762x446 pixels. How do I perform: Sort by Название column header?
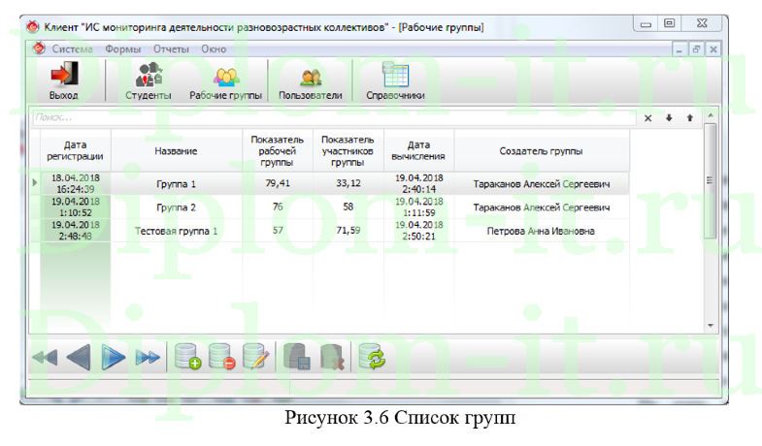click(176, 150)
